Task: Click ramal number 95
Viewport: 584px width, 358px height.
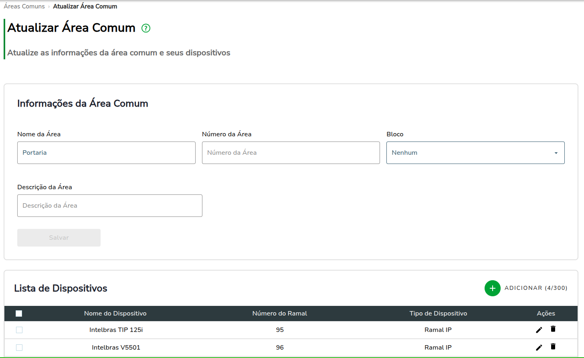Action: coord(280,330)
